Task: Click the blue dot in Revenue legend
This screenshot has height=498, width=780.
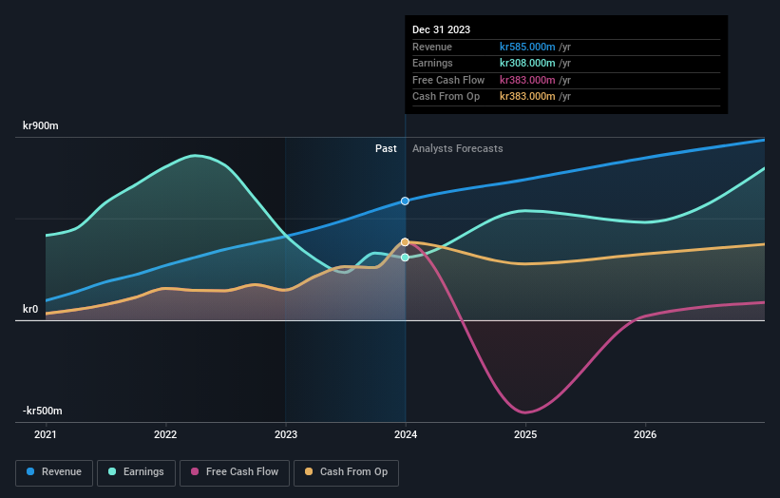Action: click(x=30, y=471)
